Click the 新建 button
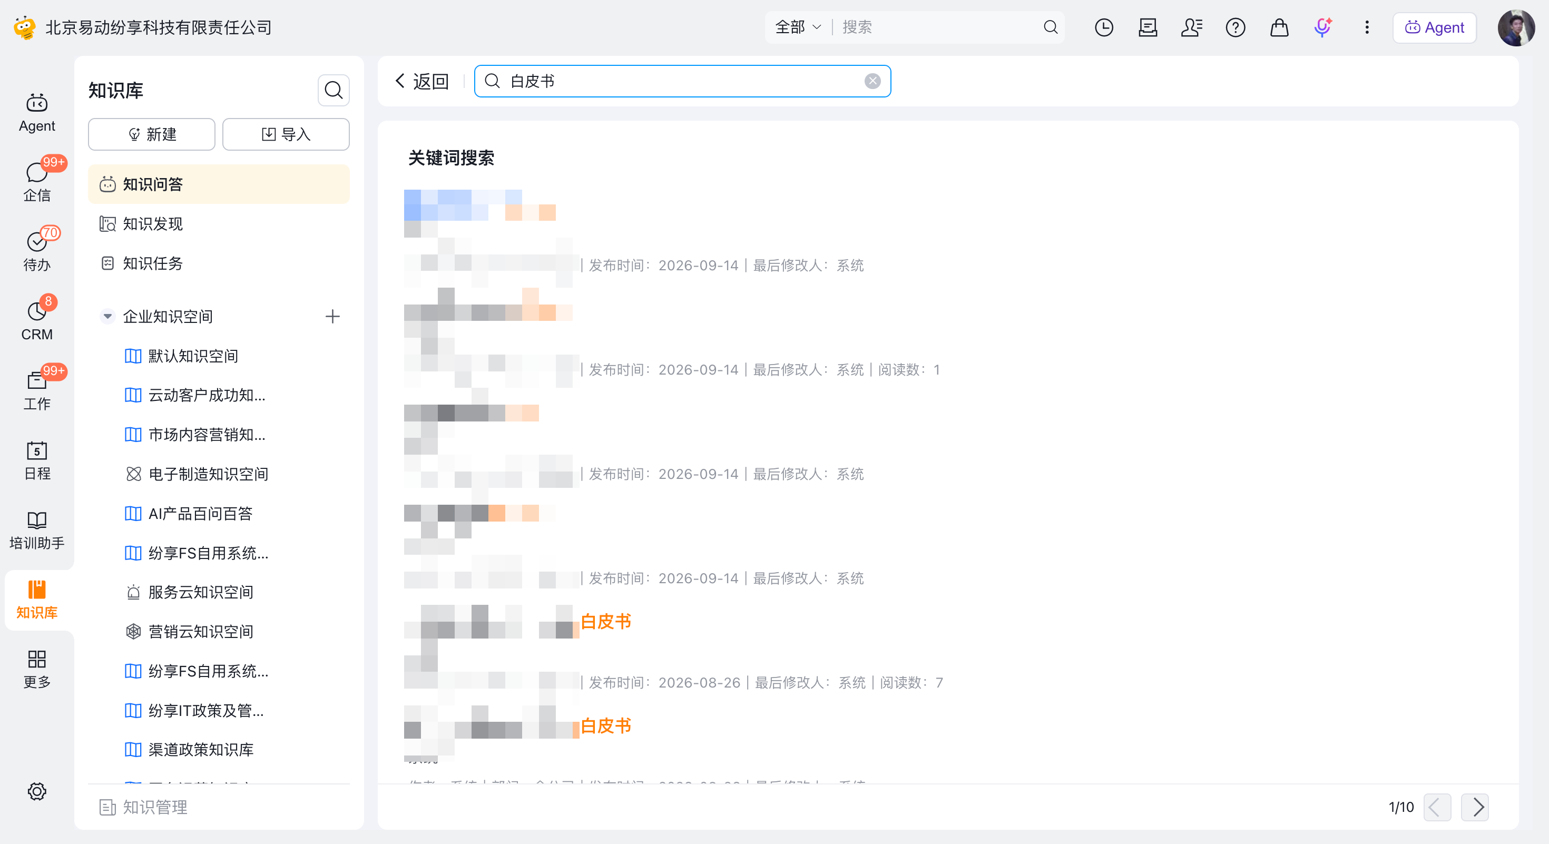This screenshot has height=844, width=1549. click(x=152, y=134)
